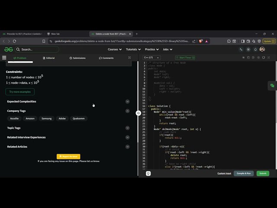
Task: Open the C++ (17) language dropdown
Action: [151, 58]
